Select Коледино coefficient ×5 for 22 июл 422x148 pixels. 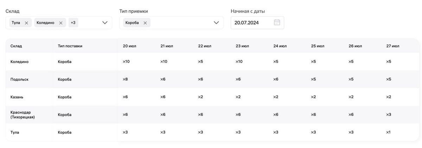200,62
